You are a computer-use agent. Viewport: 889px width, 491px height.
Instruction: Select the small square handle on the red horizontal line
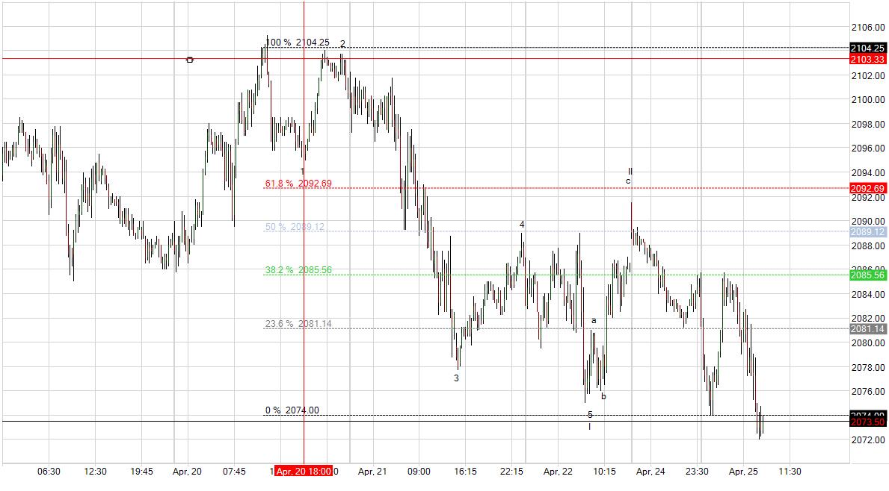pos(189,60)
